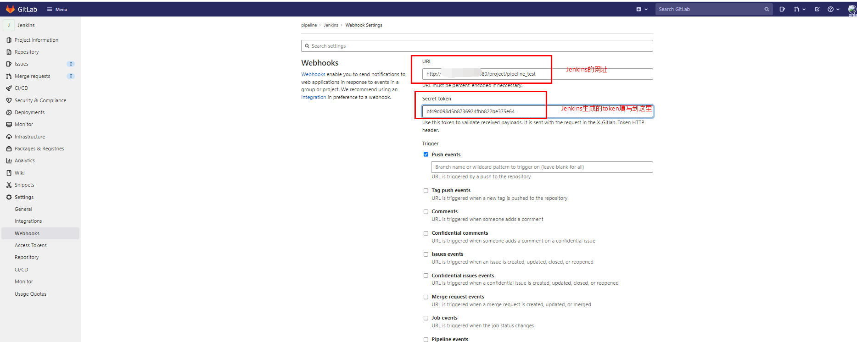Enable Issues events checkbox
857x342 pixels.
click(426, 254)
